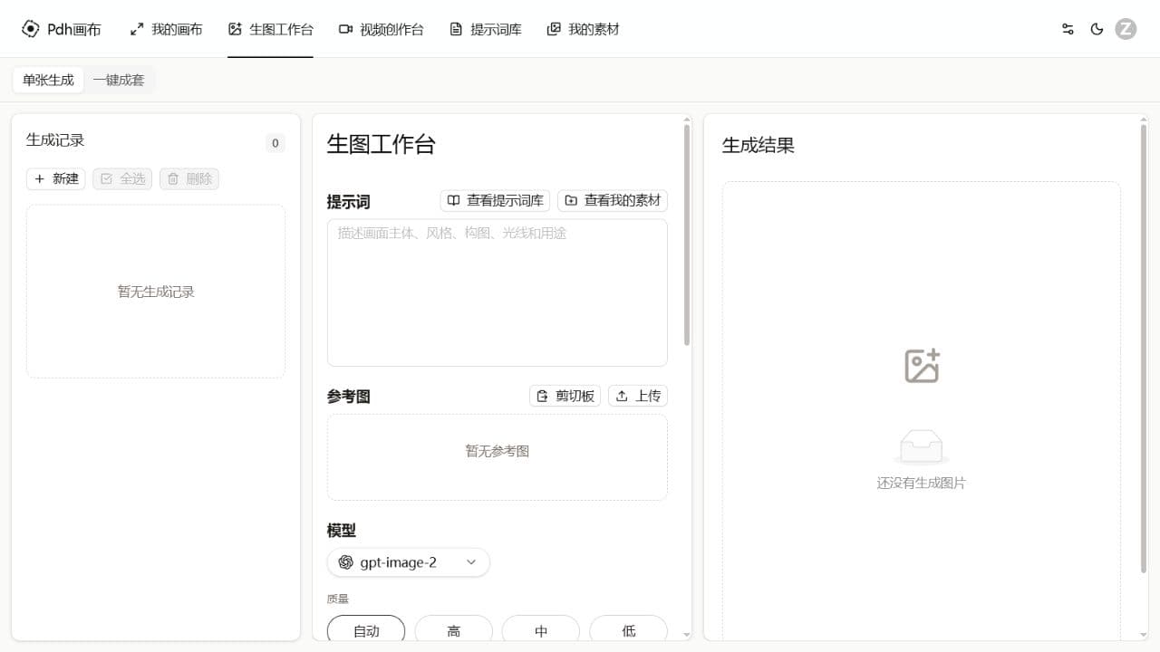Click the checkbox icon on 全选
This screenshot has width=1160, height=652.
point(106,178)
